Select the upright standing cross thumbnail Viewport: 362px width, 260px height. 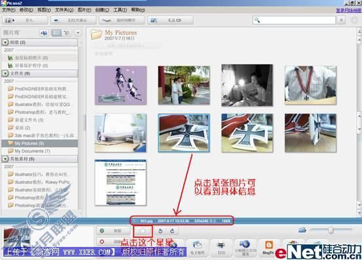click(310, 133)
